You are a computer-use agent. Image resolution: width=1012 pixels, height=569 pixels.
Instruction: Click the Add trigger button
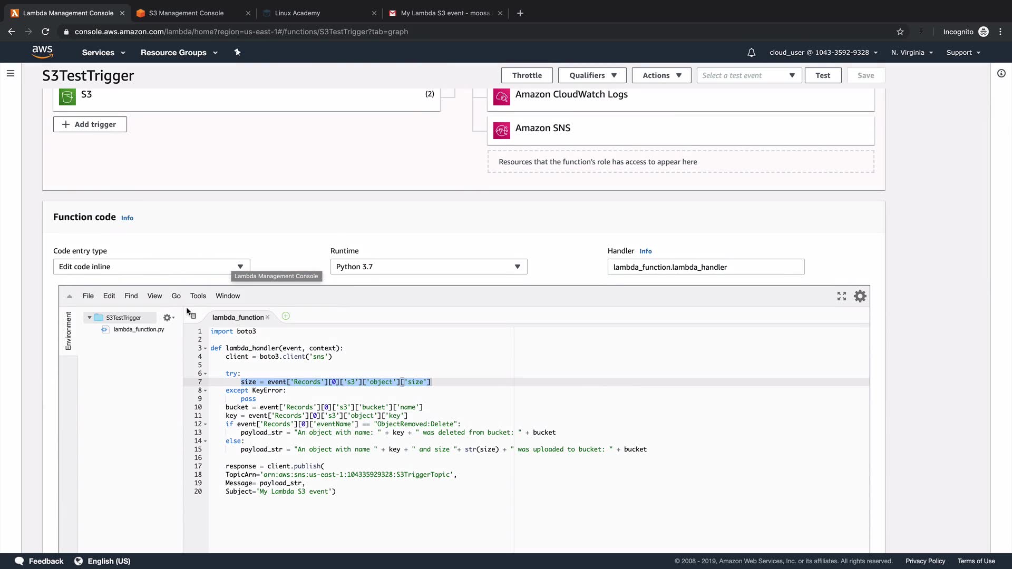(x=90, y=124)
